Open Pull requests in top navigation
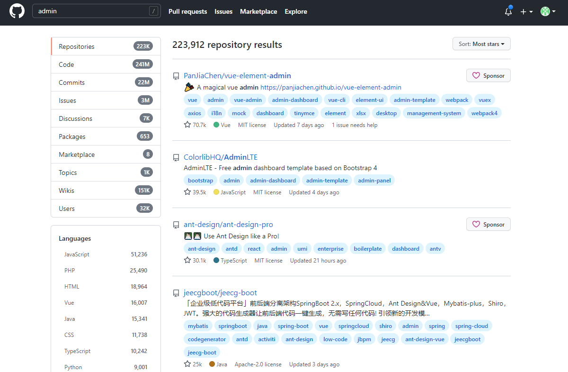This screenshot has height=372, width=568. point(187,11)
